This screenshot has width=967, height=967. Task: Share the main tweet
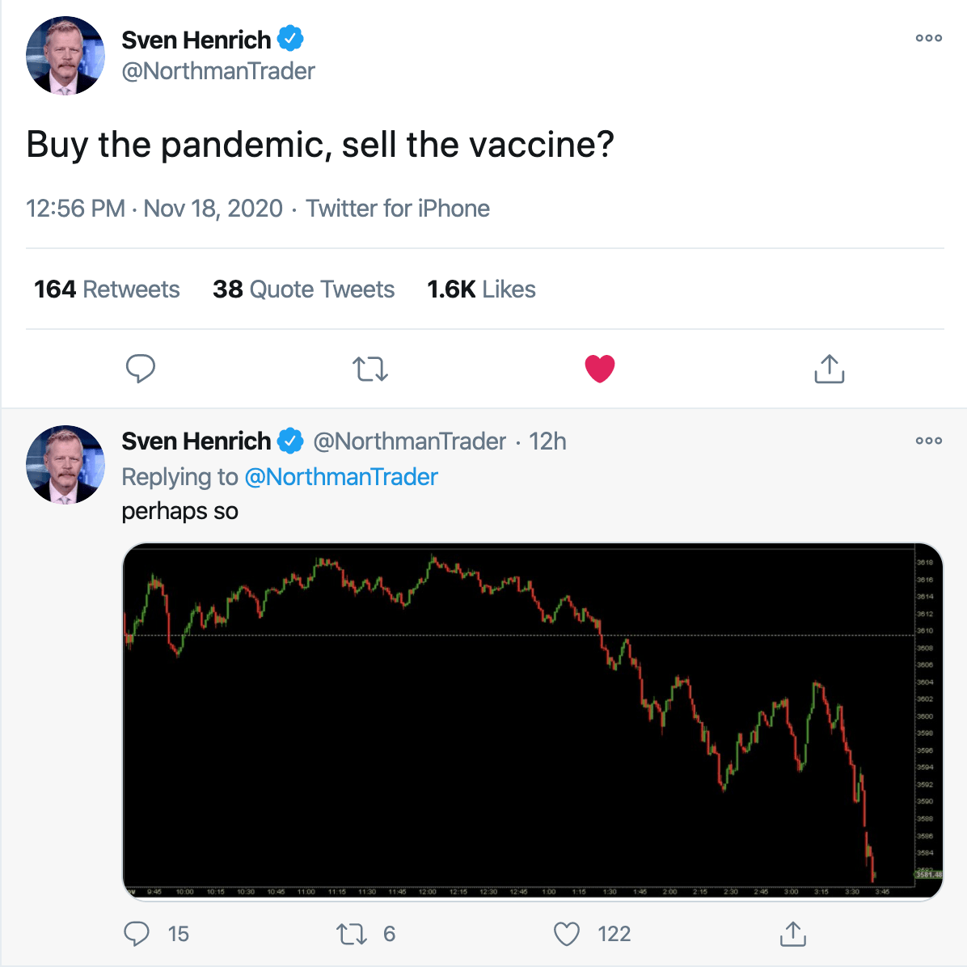click(829, 369)
